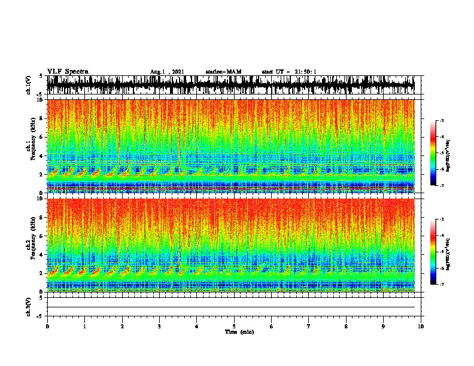Click time-axis tick label "7"
The image size is (474, 366).
pos(309,327)
